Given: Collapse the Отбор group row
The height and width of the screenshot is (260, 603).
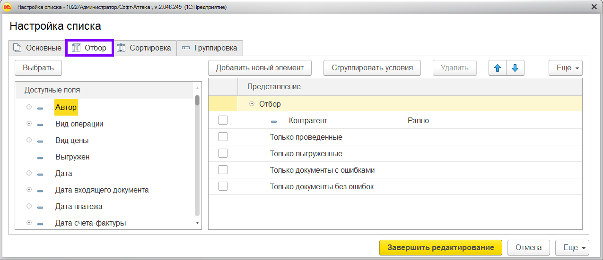Looking at the screenshot, I should tap(252, 104).
